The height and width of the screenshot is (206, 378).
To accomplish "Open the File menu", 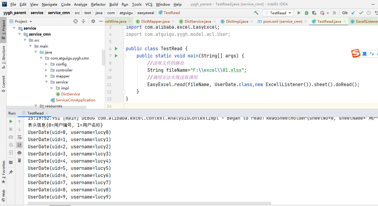I will click(13, 4).
